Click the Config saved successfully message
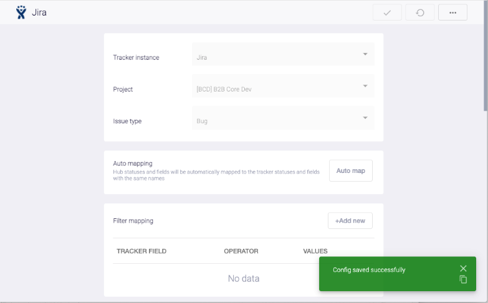488x303 pixels. [369, 270]
